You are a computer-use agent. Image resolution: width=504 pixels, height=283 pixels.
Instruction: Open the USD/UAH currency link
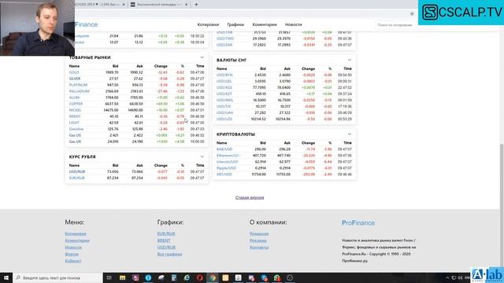tap(224, 112)
